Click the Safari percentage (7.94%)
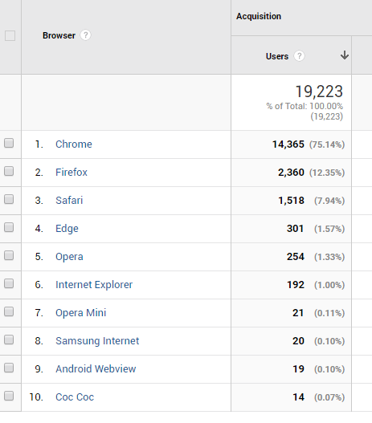Screen dimensions: 372x423 pos(329,201)
